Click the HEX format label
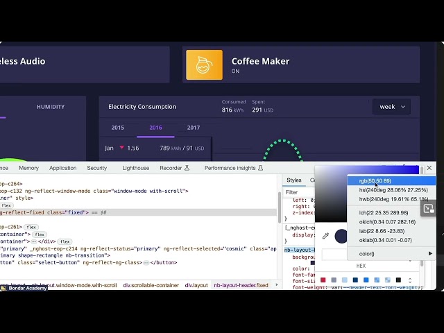Viewport: 444px width, 333px height. pos(361,266)
